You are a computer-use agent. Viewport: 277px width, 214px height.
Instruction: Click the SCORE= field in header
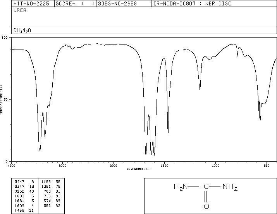coord(75,4)
